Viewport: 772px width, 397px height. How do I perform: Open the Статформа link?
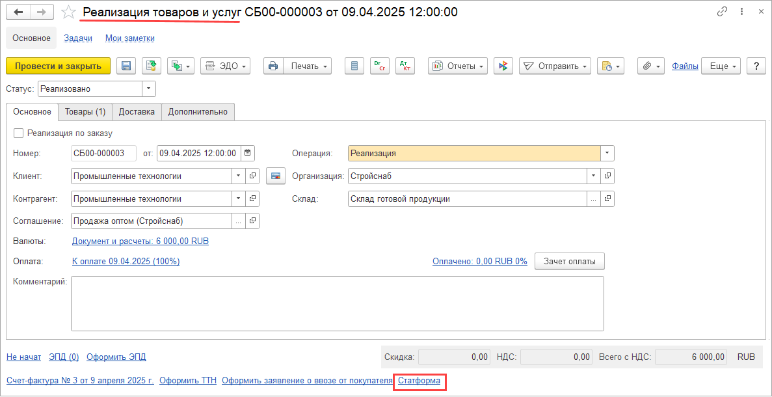(x=419, y=380)
